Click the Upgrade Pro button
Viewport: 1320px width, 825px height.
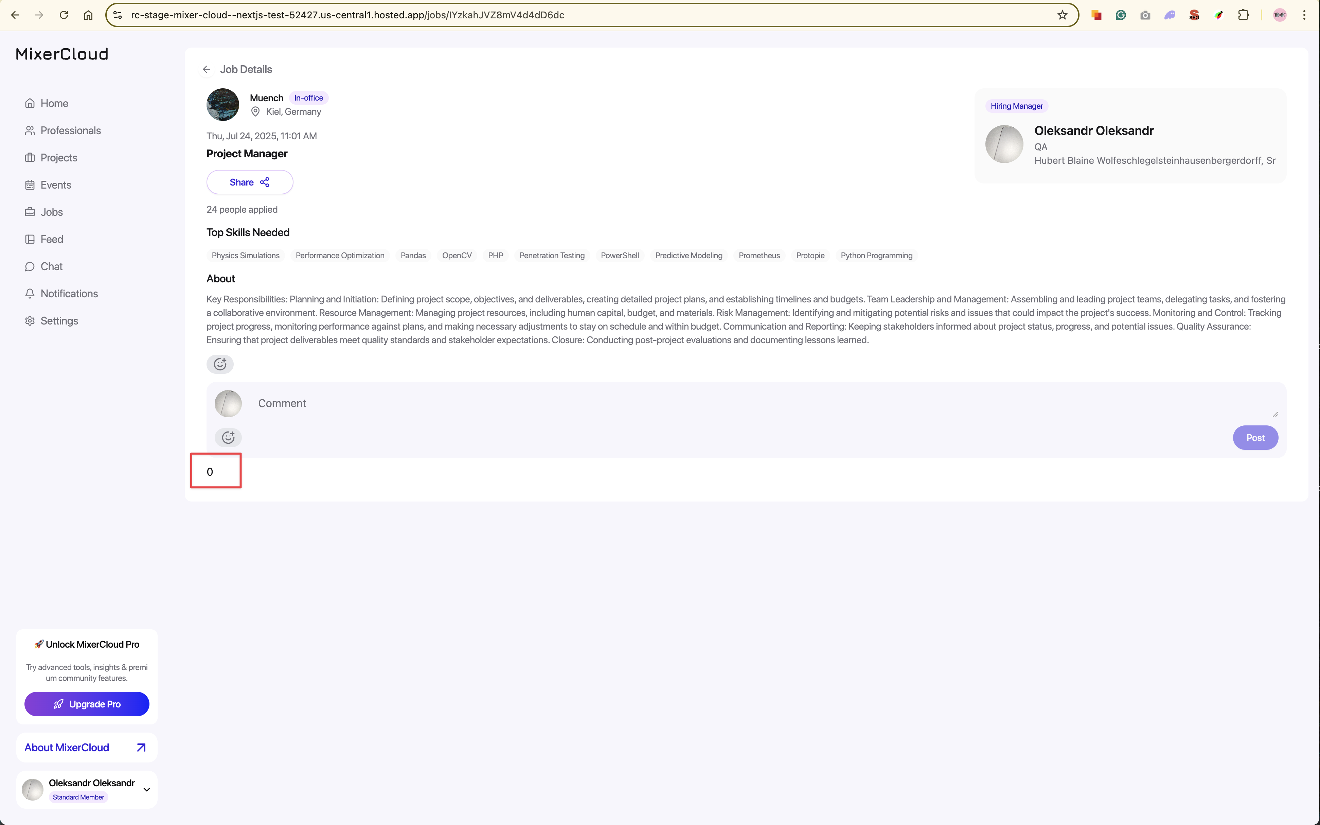[x=87, y=704]
